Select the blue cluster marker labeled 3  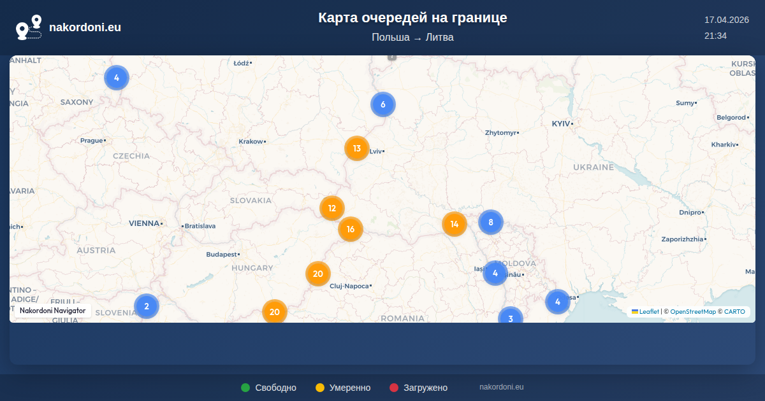point(511,317)
